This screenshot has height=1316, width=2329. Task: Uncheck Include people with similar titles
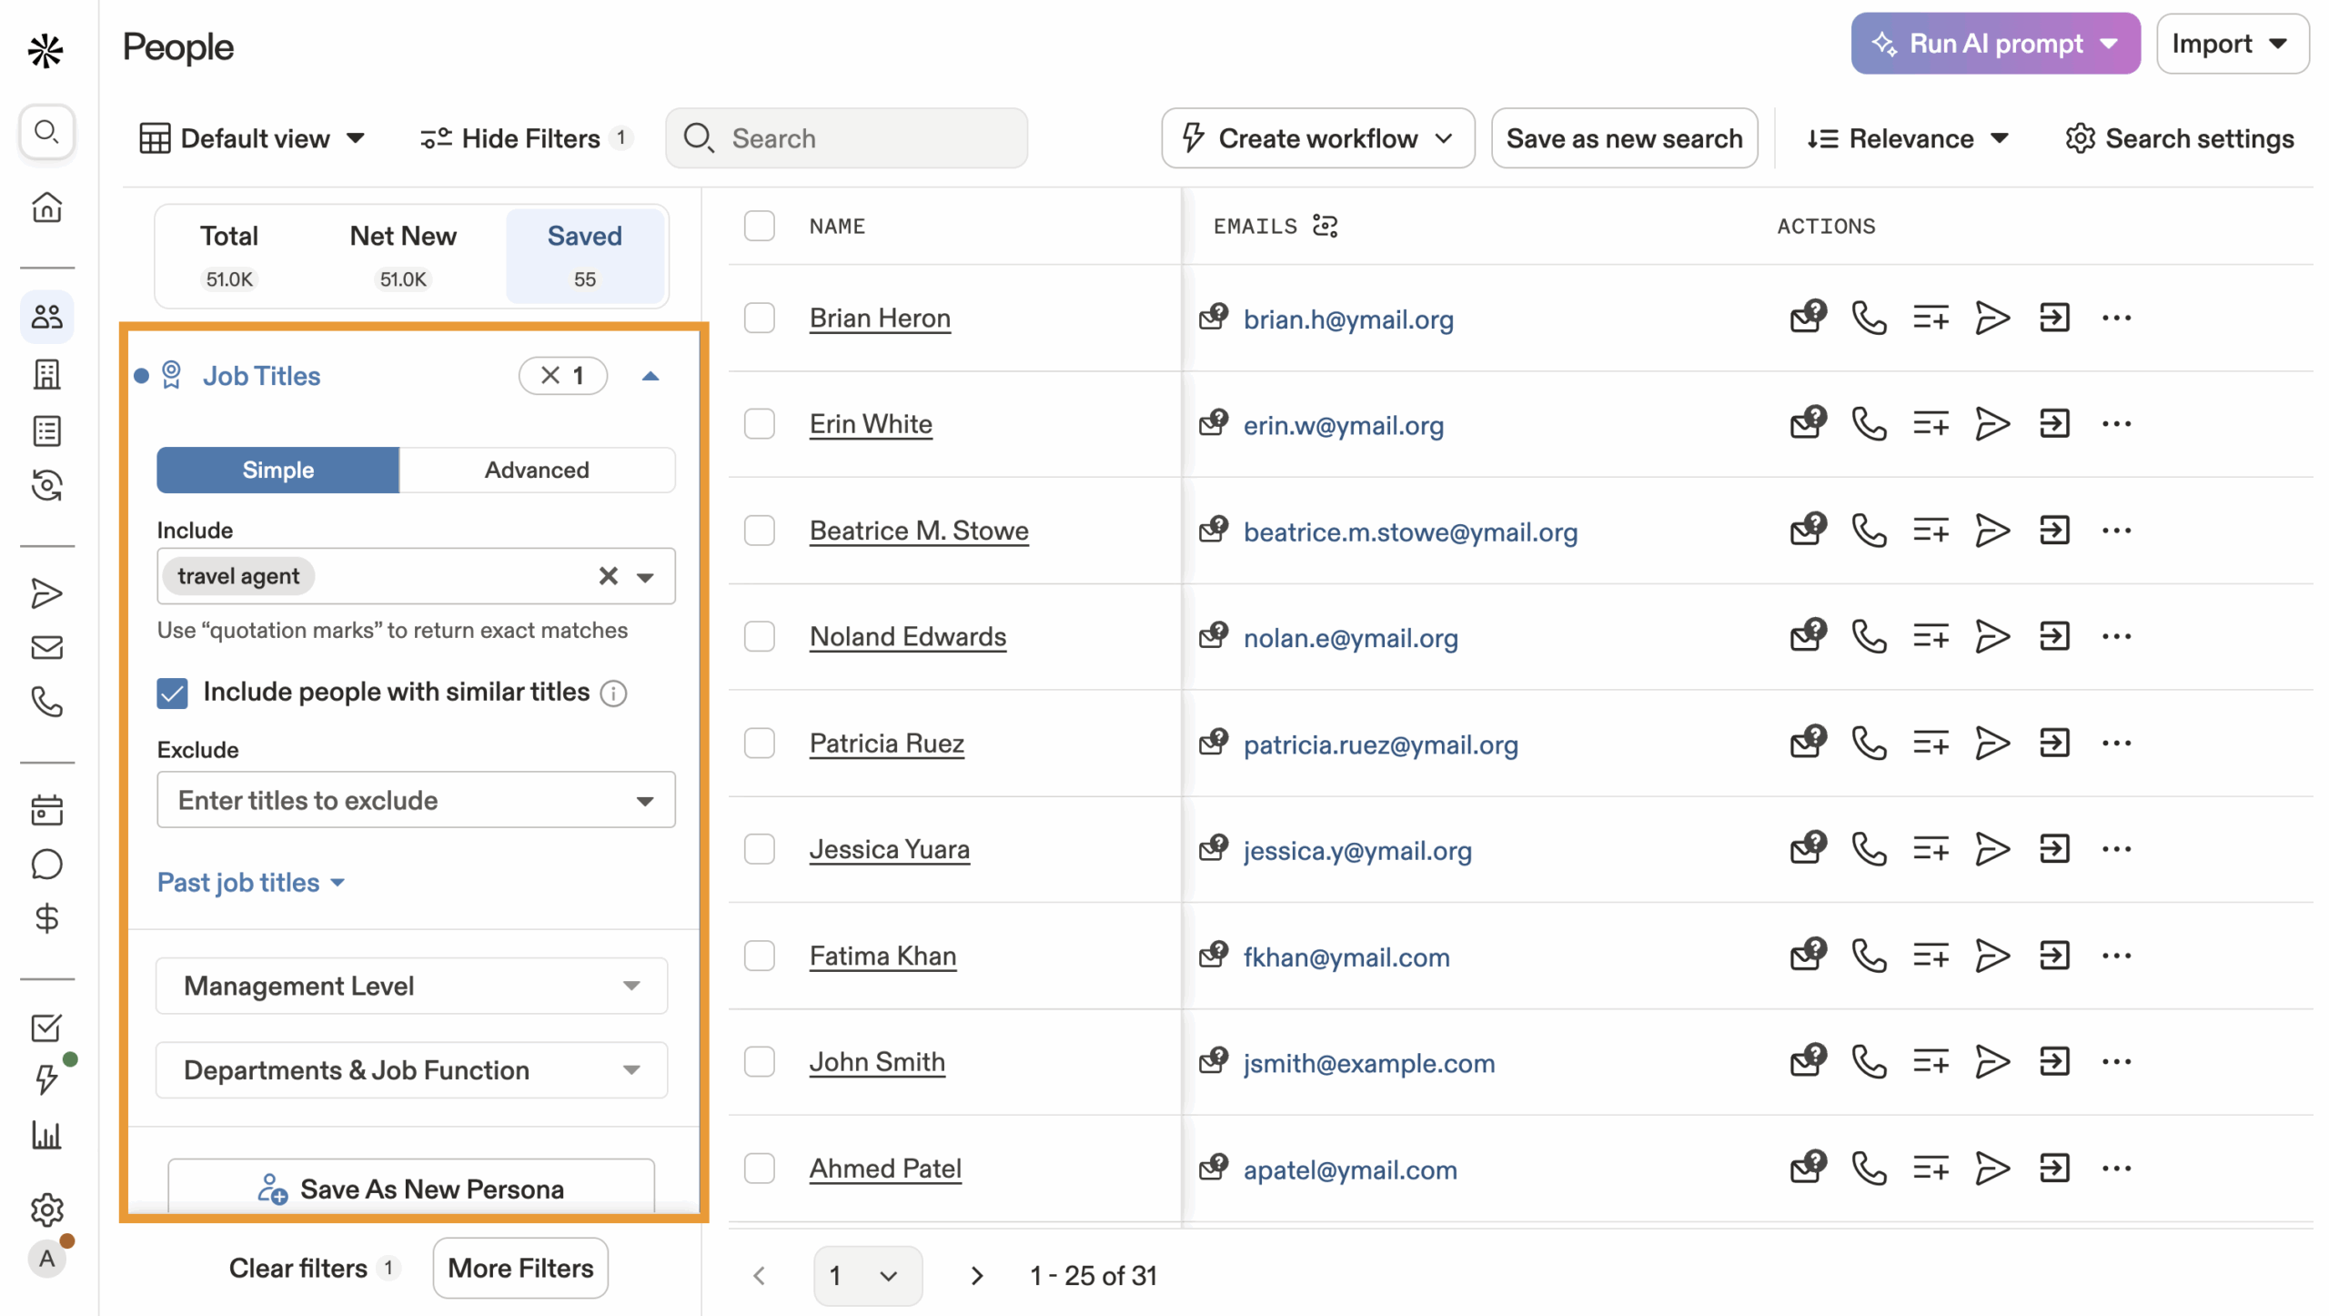[172, 693]
